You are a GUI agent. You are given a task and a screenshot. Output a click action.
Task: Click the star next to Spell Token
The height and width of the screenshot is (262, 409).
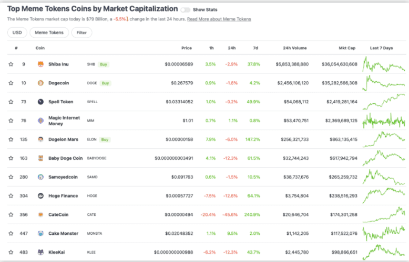[11, 102]
